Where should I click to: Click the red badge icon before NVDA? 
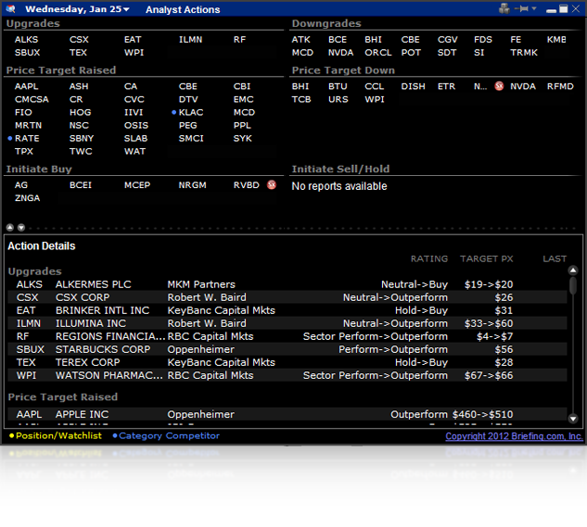tap(499, 86)
